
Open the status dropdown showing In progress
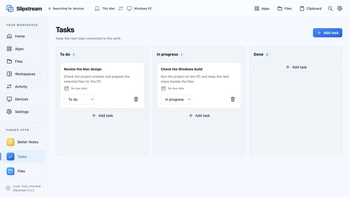coord(176,99)
